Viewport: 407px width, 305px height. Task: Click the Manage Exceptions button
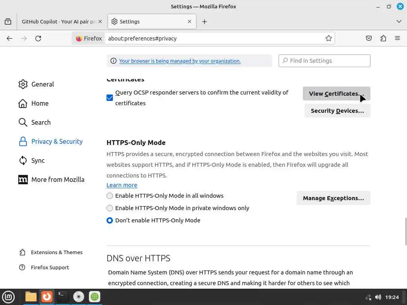tap(333, 198)
